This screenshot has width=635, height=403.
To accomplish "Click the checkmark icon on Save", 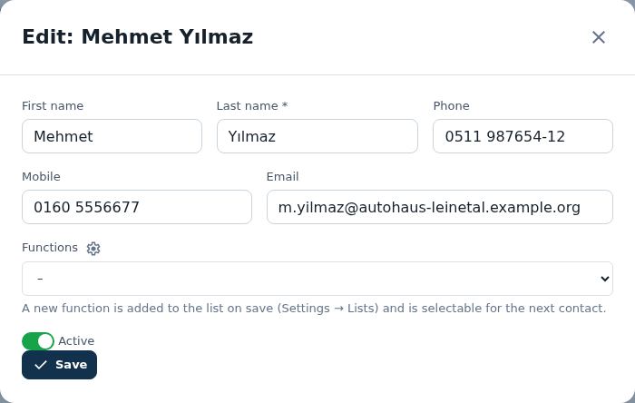I will [x=41, y=365].
